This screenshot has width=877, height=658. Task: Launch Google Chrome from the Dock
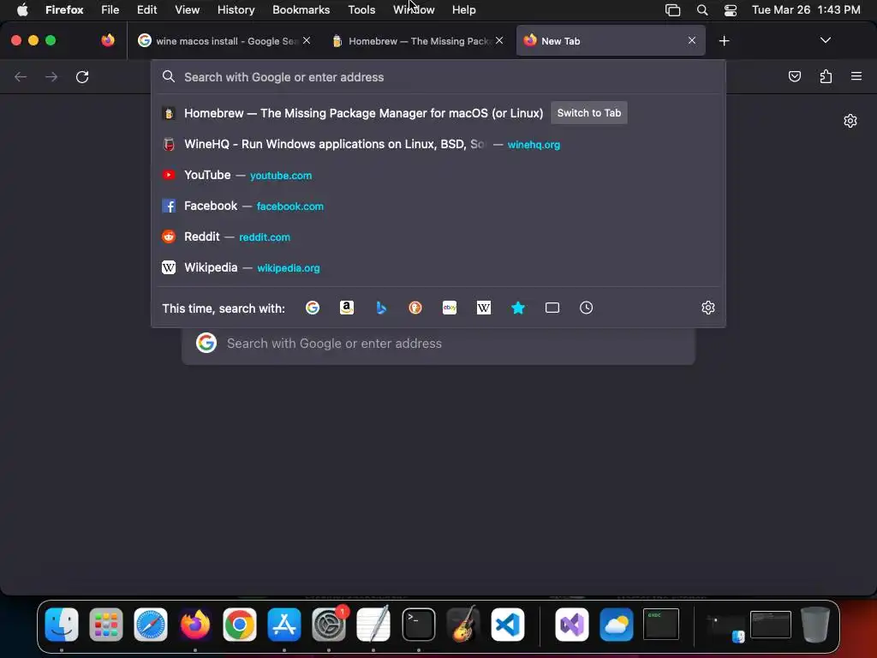[240, 625]
